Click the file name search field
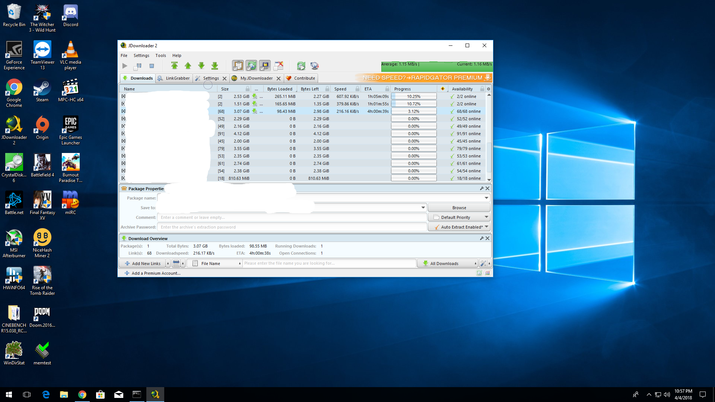Viewport: 715px width, 402px height. [329, 264]
